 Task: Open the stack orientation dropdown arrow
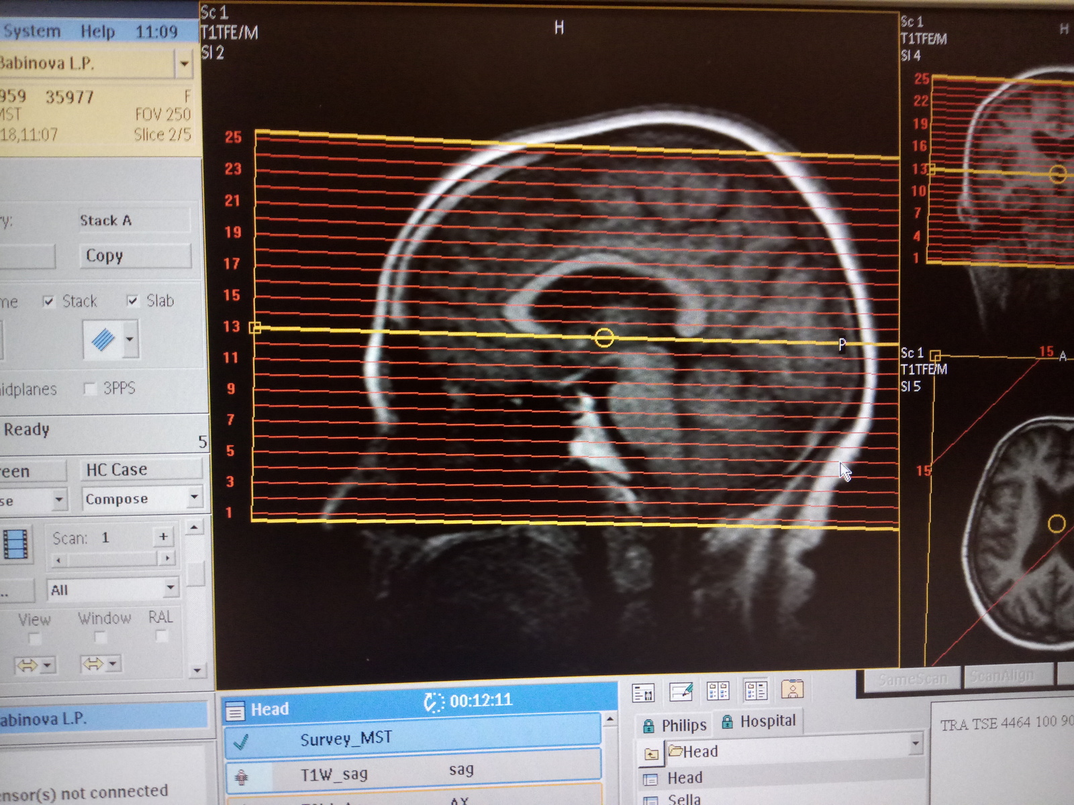[x=130, y=339]
